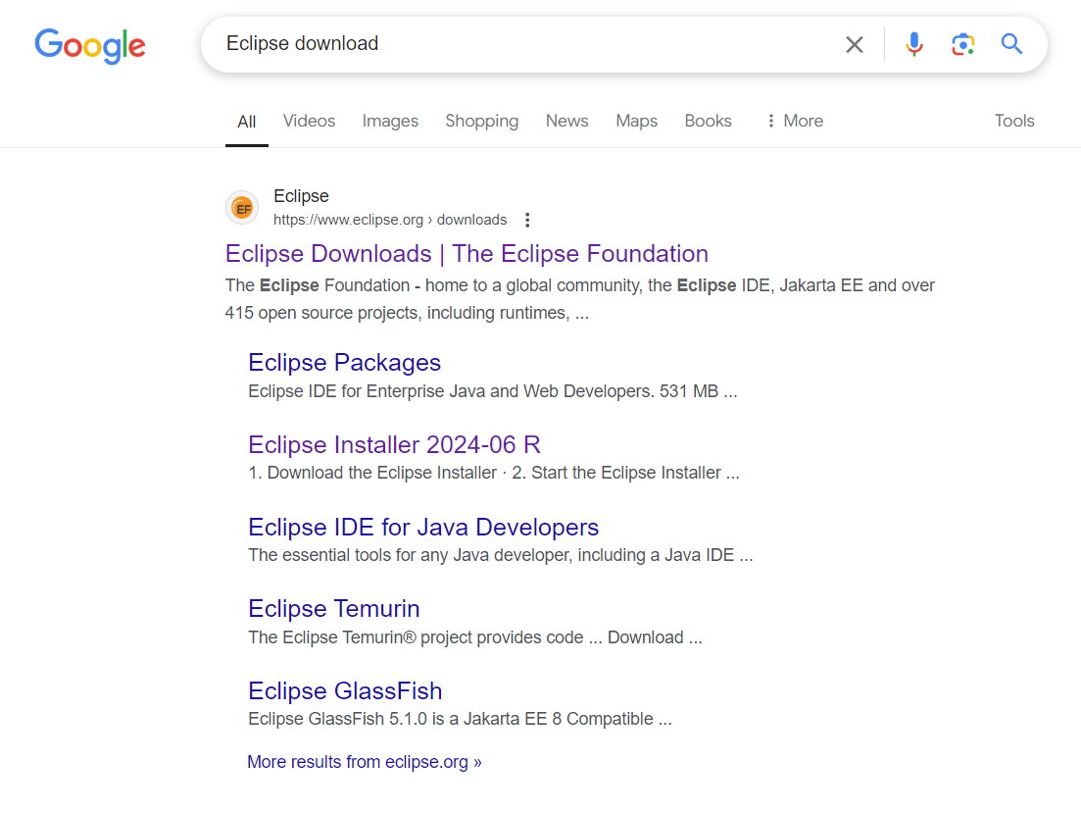Open the Tools options

pyautogui.click(x=1014, y=121)
